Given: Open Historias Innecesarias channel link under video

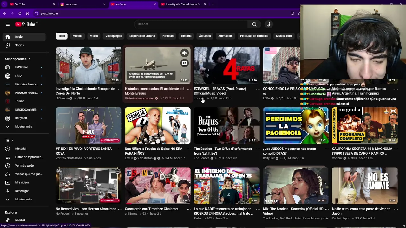Looking at the screenshot, I should point(140,98).
